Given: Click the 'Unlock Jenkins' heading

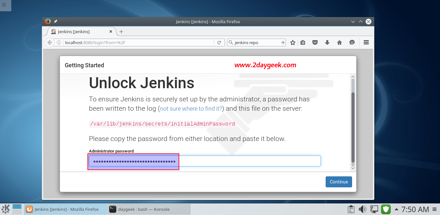Looking at the screenshot, I should pos(141,83).
